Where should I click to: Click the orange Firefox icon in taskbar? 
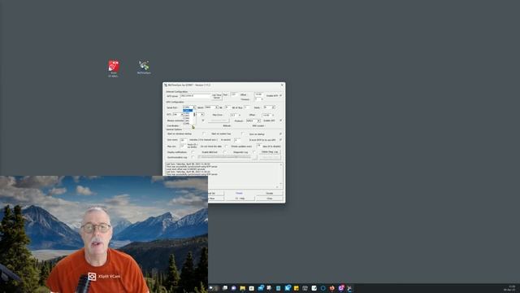point(332,288)
